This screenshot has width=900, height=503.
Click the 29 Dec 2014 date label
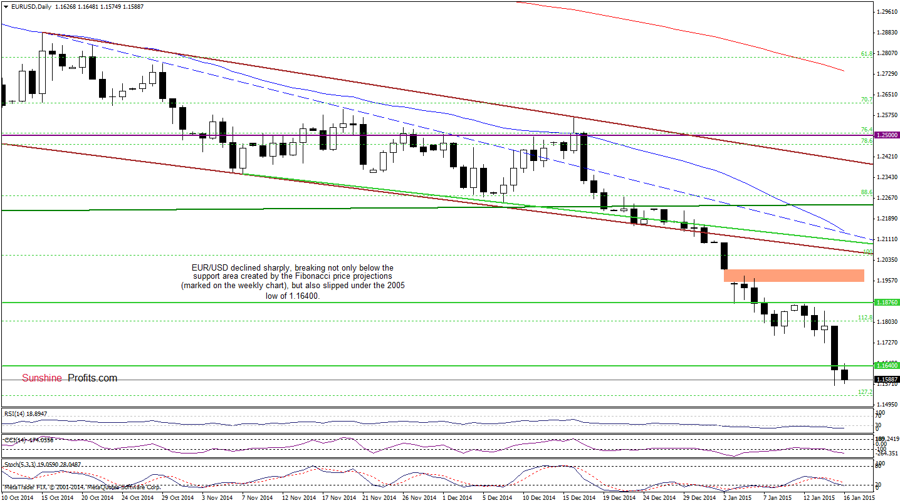point(699,498)
